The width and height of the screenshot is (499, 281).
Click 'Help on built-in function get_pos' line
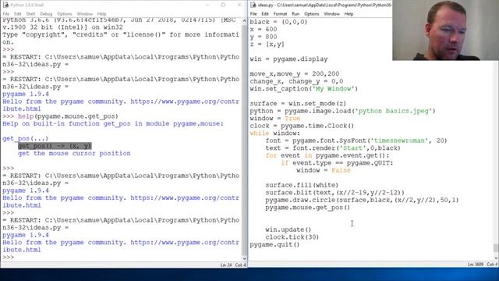coord(113,123)
